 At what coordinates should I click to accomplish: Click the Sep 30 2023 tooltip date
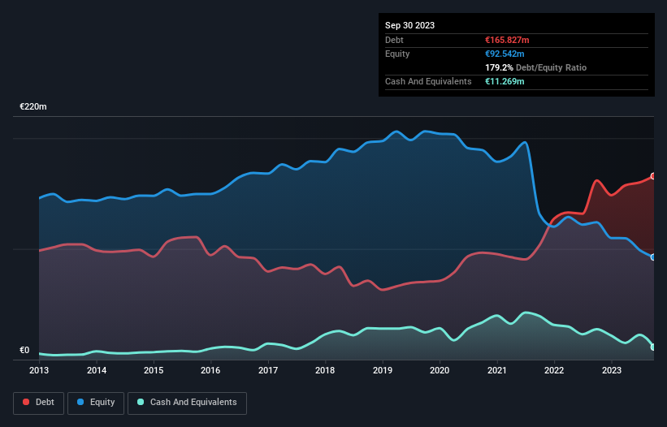pos(409,25)
